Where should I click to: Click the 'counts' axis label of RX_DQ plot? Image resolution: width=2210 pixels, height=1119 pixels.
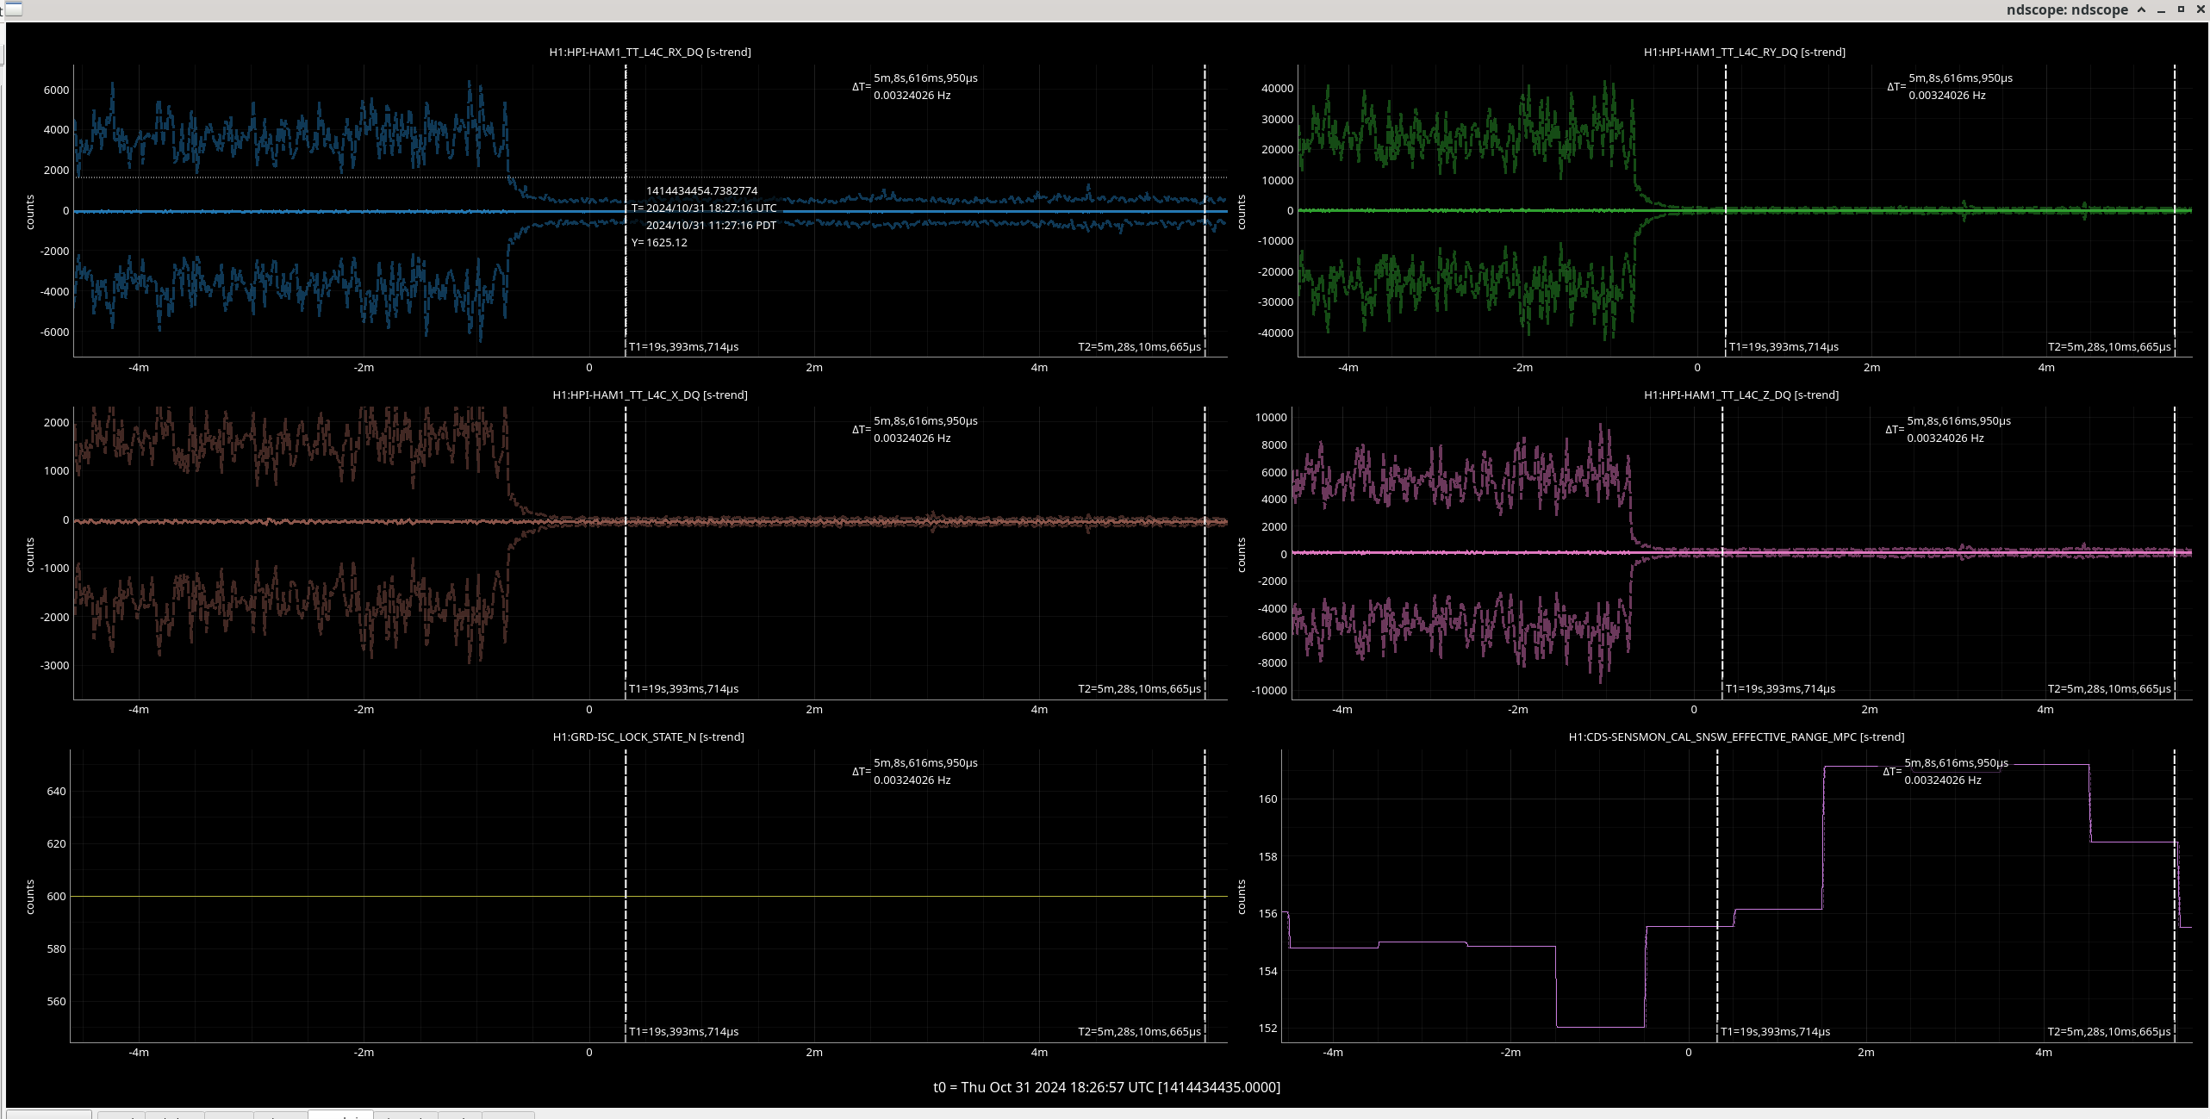pyautogui.click(x=30, y=212)
